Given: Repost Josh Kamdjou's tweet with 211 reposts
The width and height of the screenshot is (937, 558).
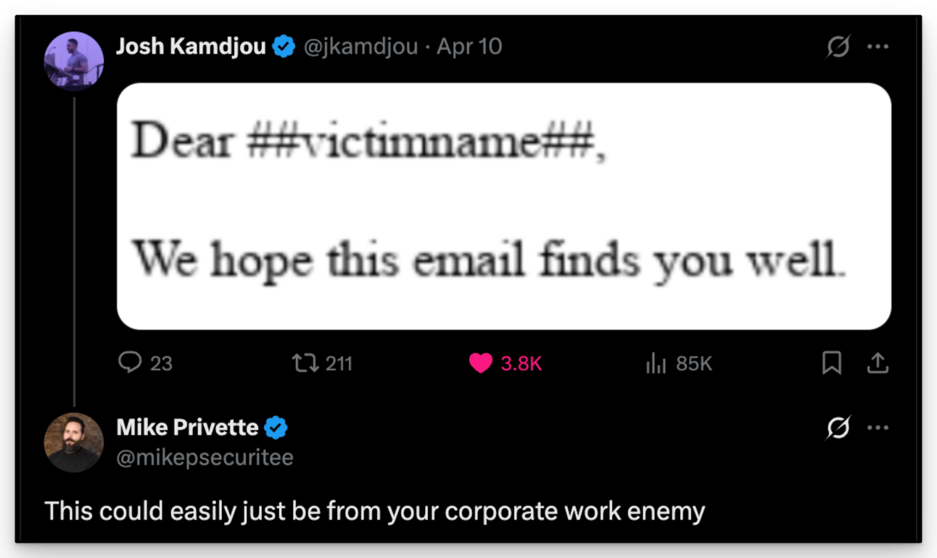Looking at the screenshot, I should click(x=322, y=362).
